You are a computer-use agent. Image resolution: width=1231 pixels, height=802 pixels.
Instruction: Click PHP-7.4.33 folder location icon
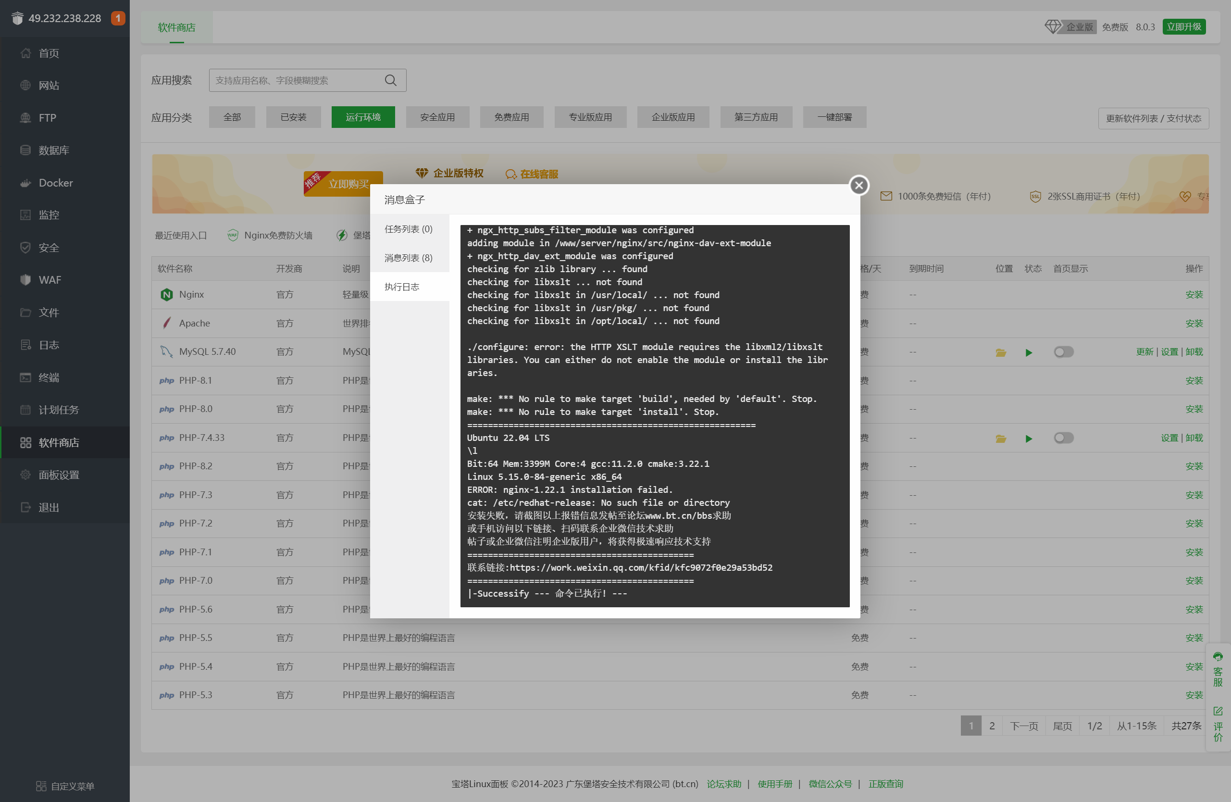coord(1000,438)
